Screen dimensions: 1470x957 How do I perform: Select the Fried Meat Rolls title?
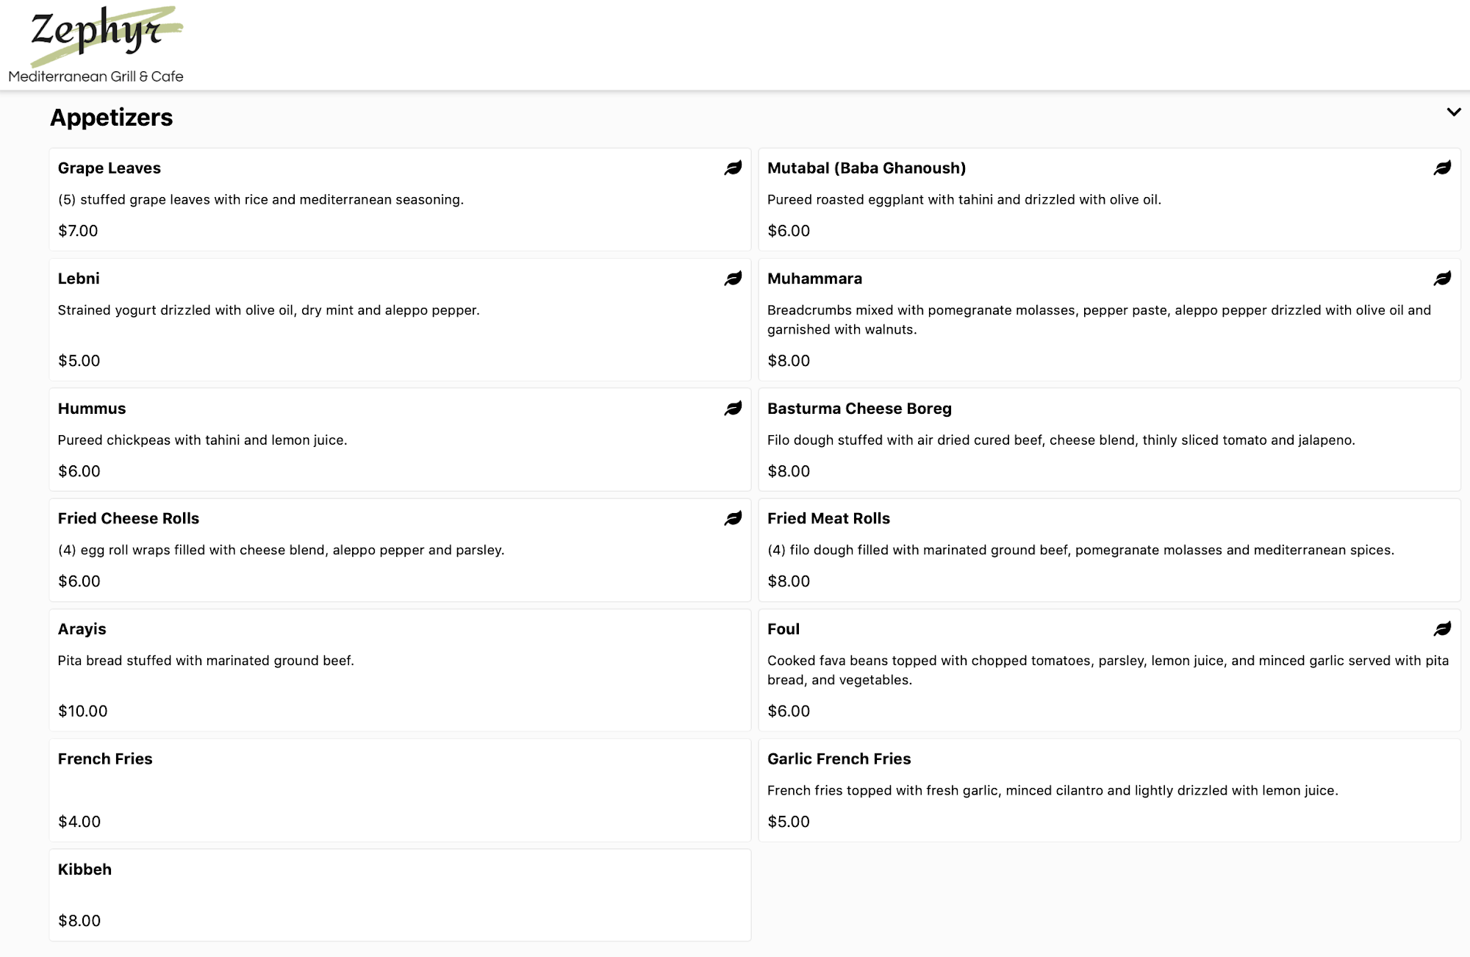[x=828, y=519]
